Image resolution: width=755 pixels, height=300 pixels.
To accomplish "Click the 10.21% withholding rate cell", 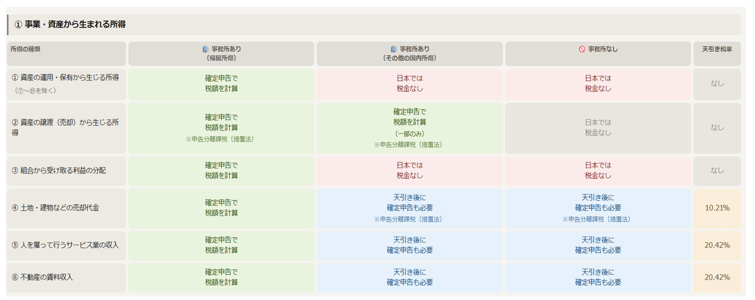I will pyautogui.click(x=717, y=208).
